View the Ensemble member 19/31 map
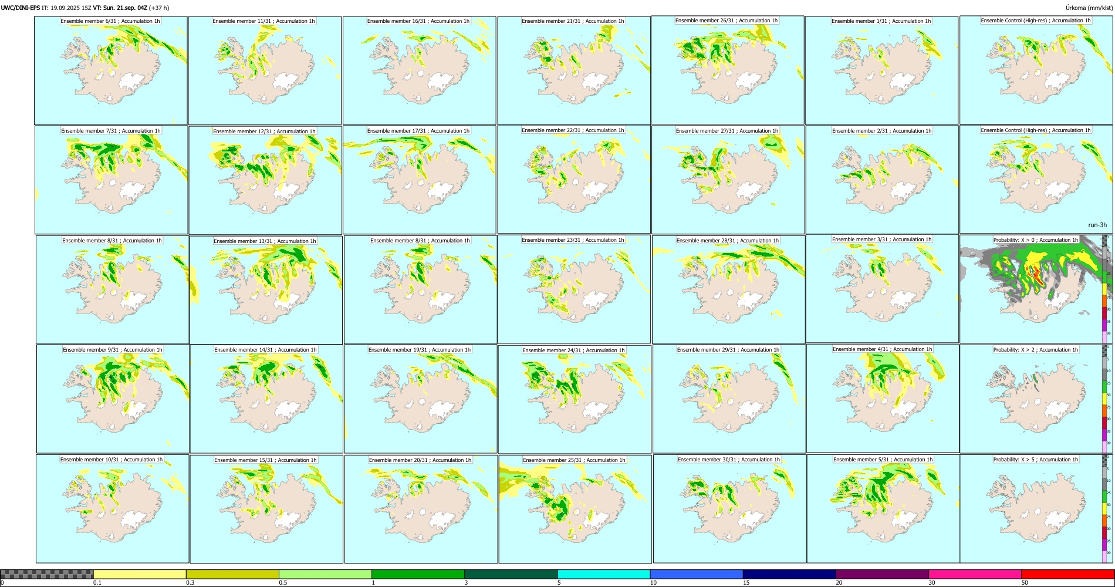This screenshot has width=1115, height=587. (x=420, y=399)
